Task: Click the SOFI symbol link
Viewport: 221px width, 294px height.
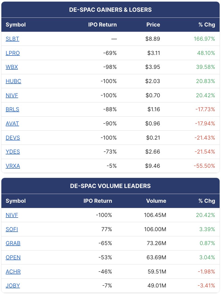Action: (x=12, y=229)
